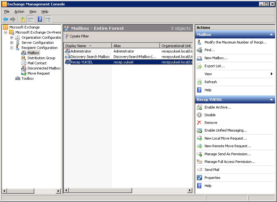
Task: Click the Manage Full Access Permission icon
Action: click(199, 162)
